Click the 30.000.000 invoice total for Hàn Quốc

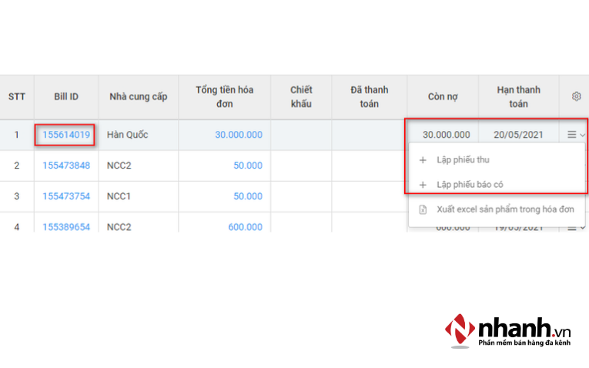238,135
